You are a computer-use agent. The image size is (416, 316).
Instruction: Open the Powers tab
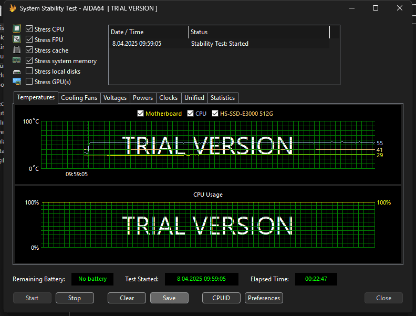click(143, 98)
